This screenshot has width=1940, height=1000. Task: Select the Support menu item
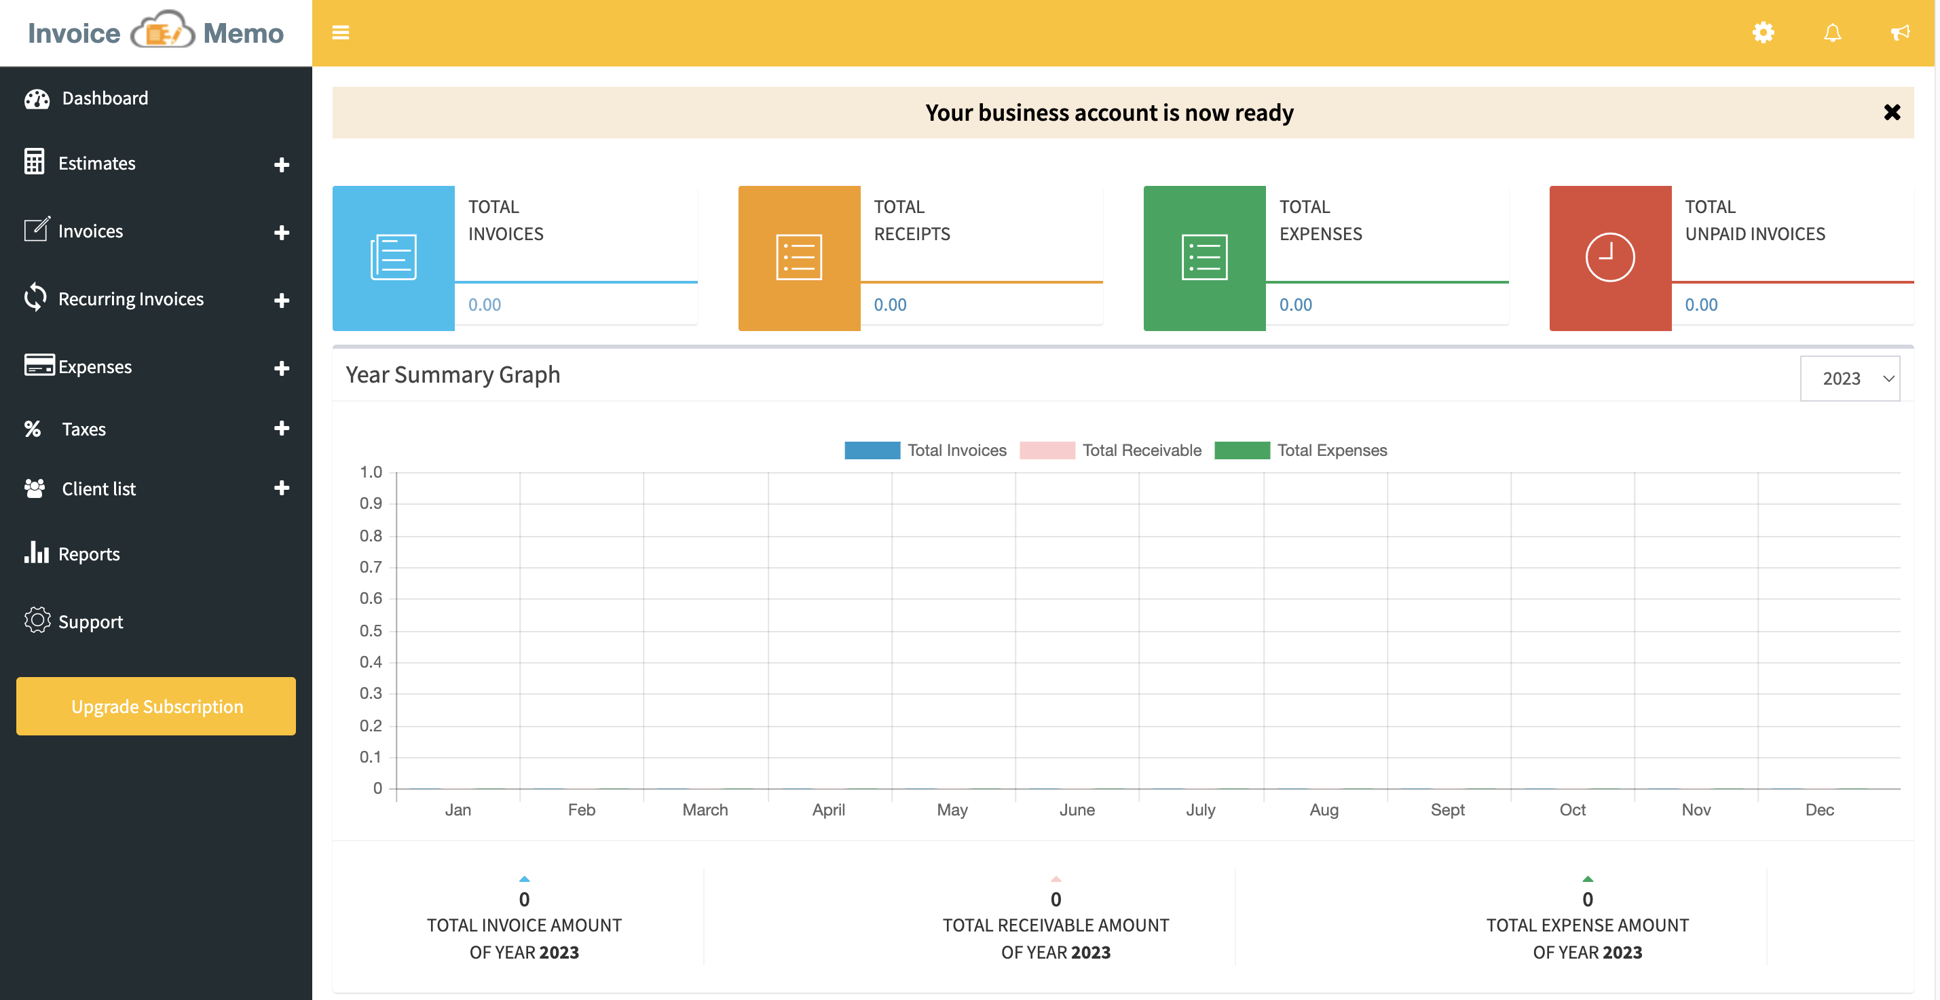[x=90, y=621]
